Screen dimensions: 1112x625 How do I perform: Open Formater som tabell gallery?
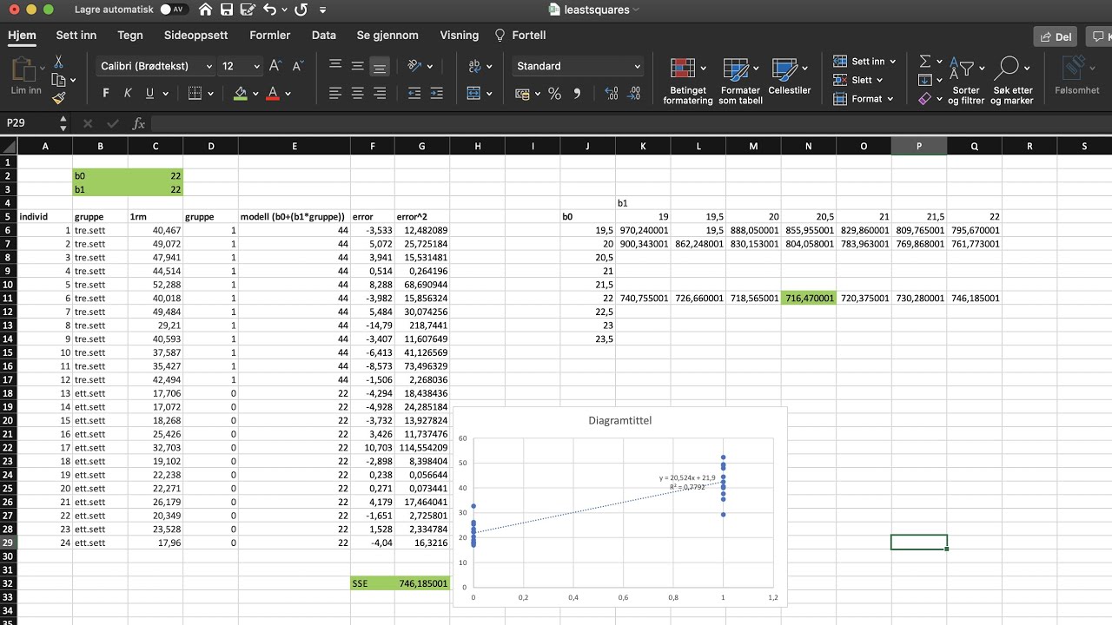tap(740, 82)
